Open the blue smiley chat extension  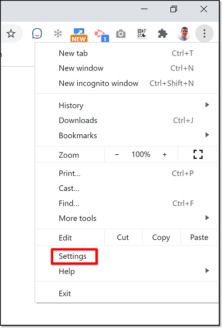[37, 33]
